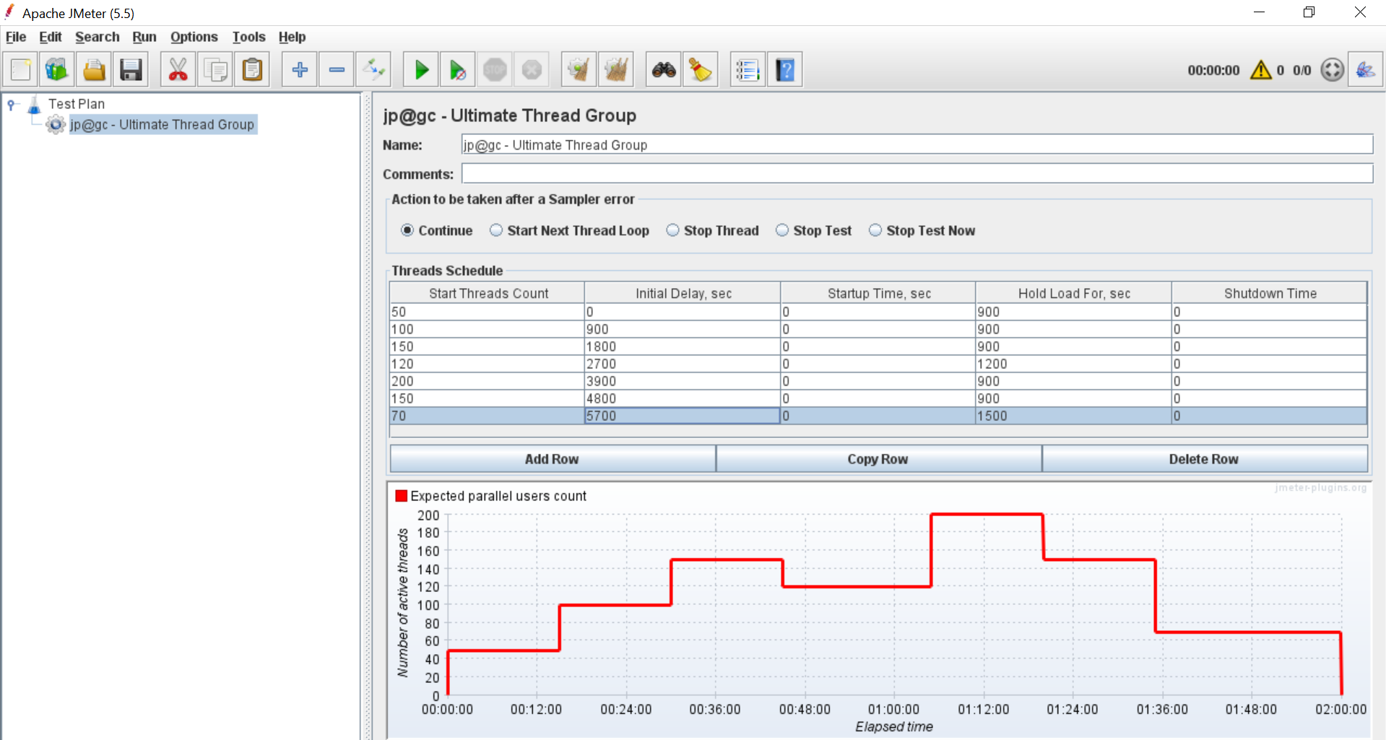
Task: Click the Test Plan flask icon
Action: [x=34, y=105]
